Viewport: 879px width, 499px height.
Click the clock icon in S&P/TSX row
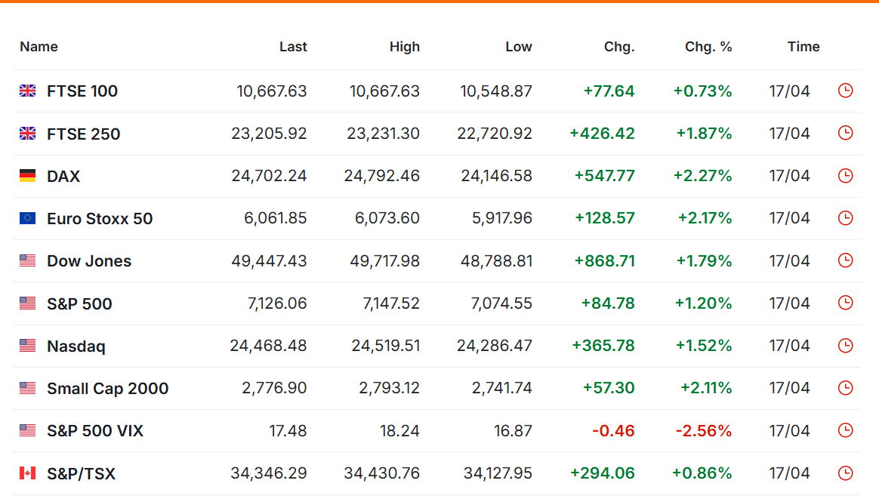[845, 473]
